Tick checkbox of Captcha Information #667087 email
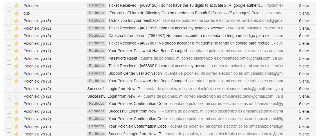321x136 pixels. tap(9, 36)
